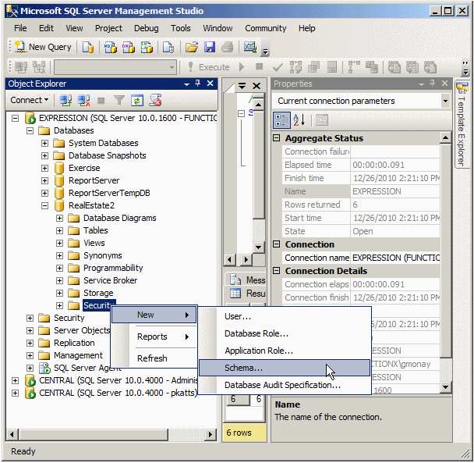Choose Schema... from the New submenu
The height and width of the screenshot is (463, 474).
pos(284,368)
